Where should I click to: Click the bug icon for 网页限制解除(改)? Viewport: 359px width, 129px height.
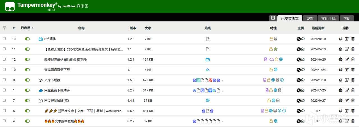[x=340, y=100]
